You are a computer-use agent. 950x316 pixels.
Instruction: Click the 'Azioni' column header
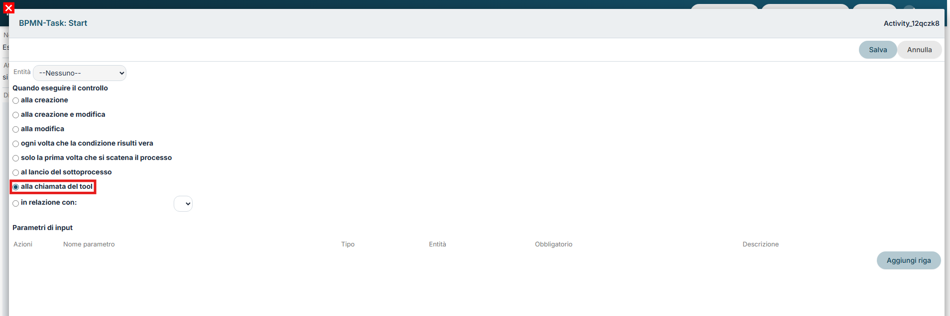click(23, 244)
